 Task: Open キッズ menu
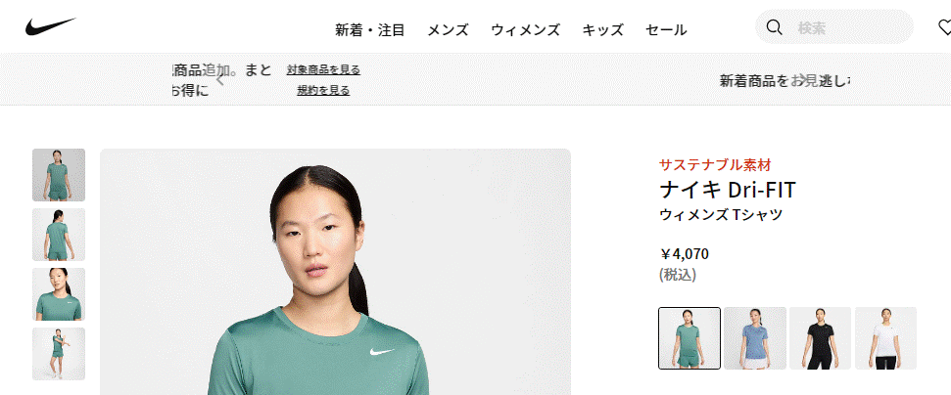pyautogui.click(x=603, y=29)
